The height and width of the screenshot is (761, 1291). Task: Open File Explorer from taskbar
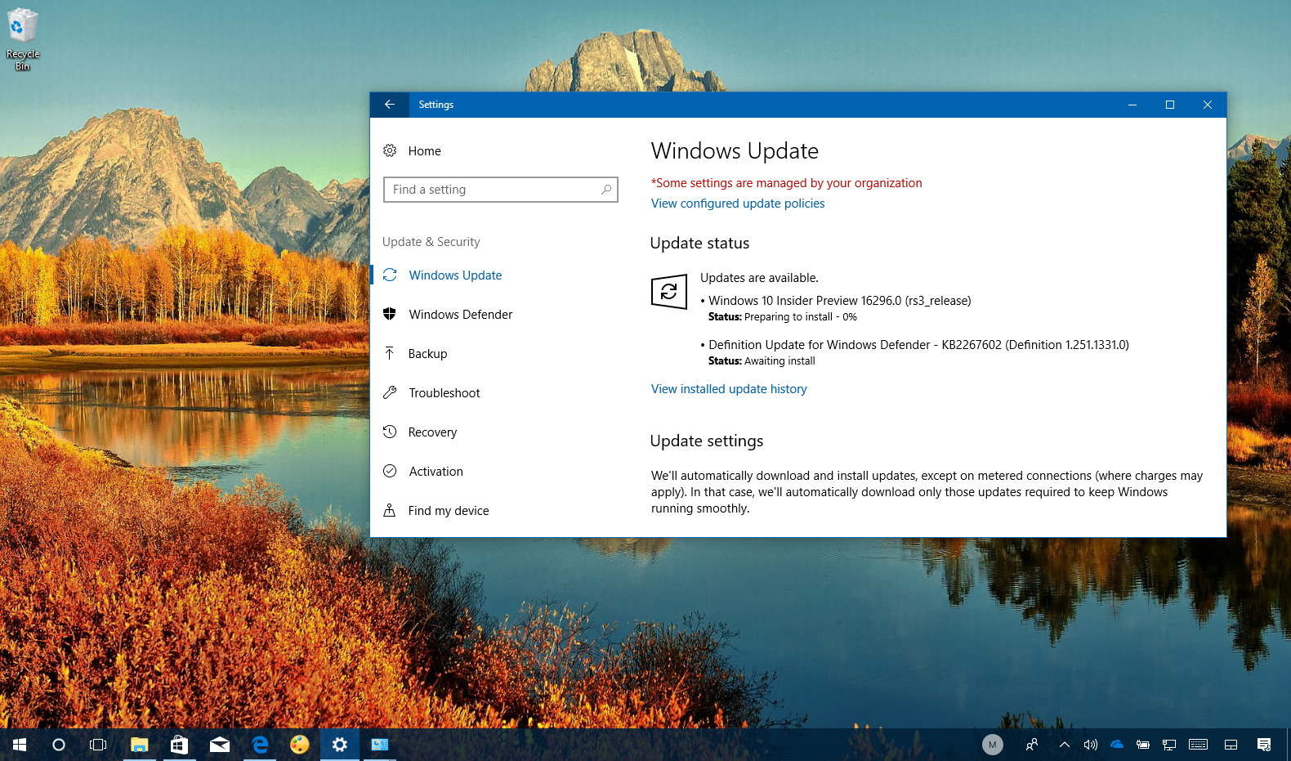140,745
